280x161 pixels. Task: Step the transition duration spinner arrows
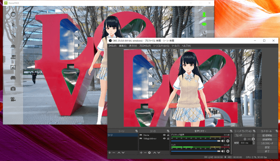(254, 143)
